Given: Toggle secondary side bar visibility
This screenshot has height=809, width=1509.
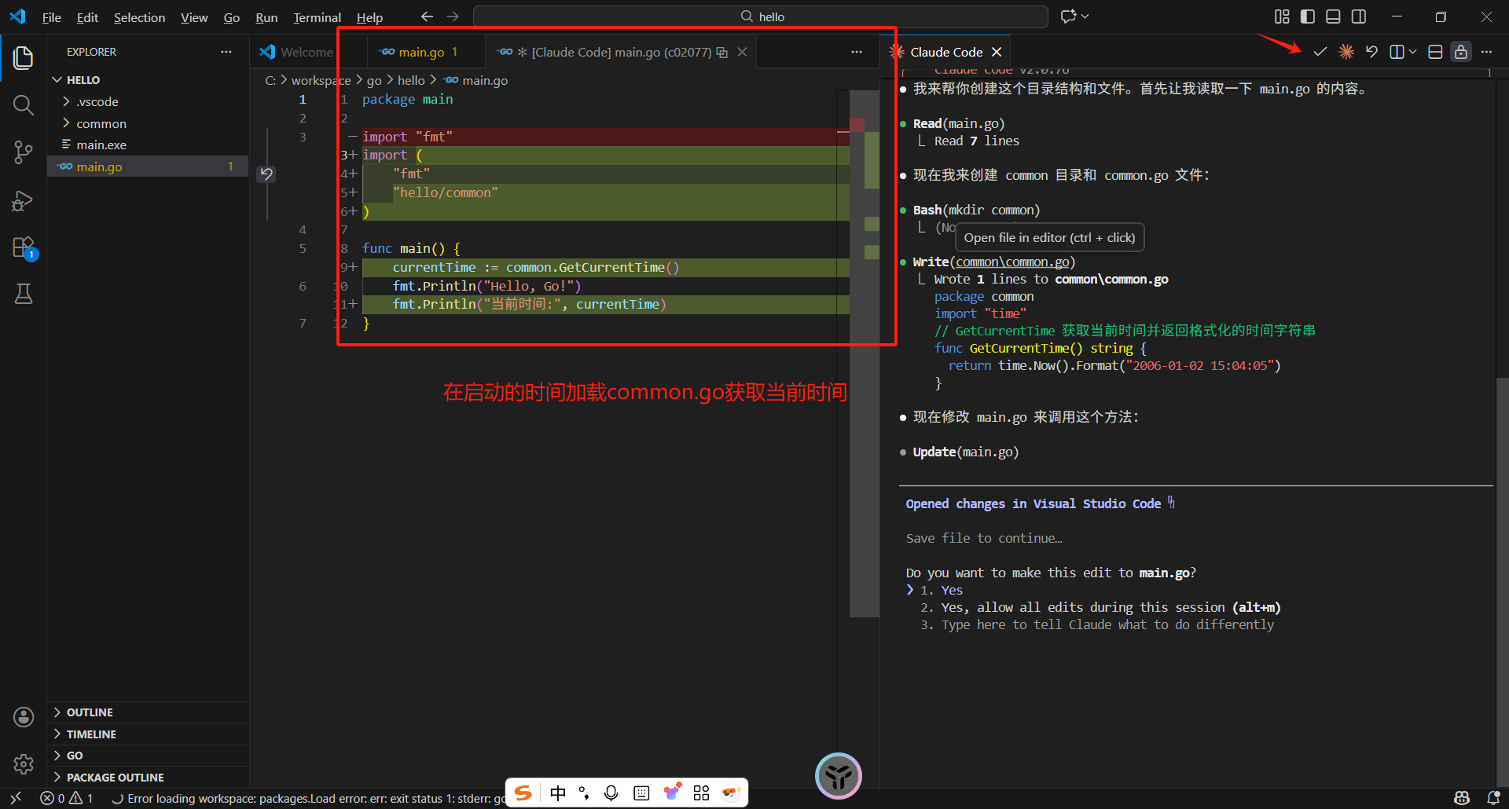Looking at the screenshot, I should pos(1359,16).
